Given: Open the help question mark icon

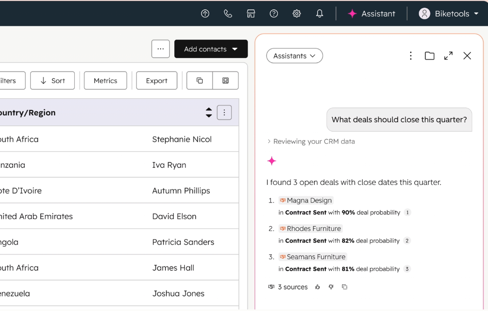Looking at the screenshot, I should (x=274, y=14).
